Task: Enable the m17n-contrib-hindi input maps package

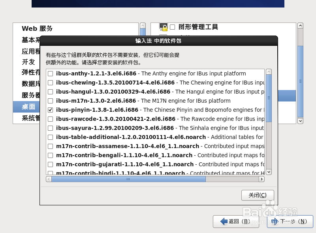Action: tap(50, 173)
